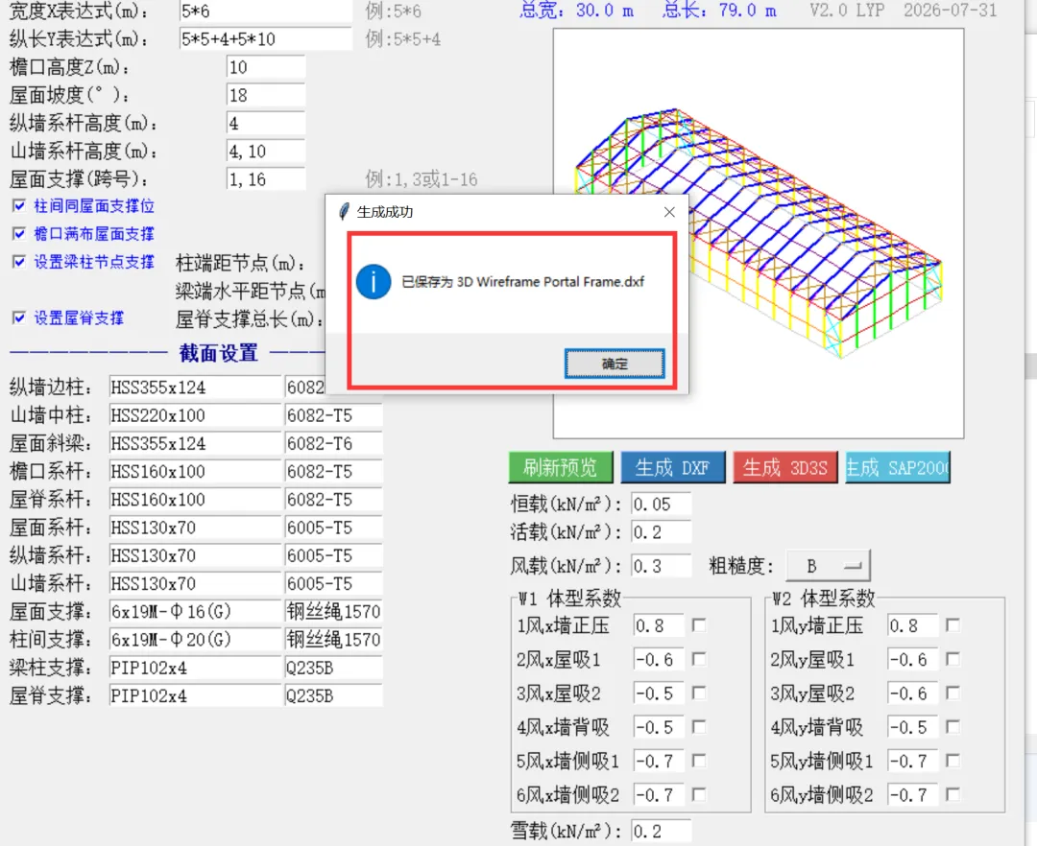Click the blue info icon in dialog
The image size is (1037, 846).
coord(373,282)
